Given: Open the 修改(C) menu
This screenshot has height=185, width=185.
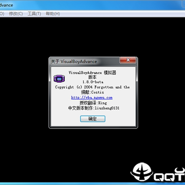Looking at the screenshot, I should tap(16, 14).
